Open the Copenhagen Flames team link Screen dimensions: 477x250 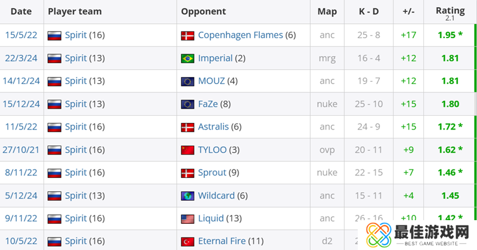(x=240, y=35)
